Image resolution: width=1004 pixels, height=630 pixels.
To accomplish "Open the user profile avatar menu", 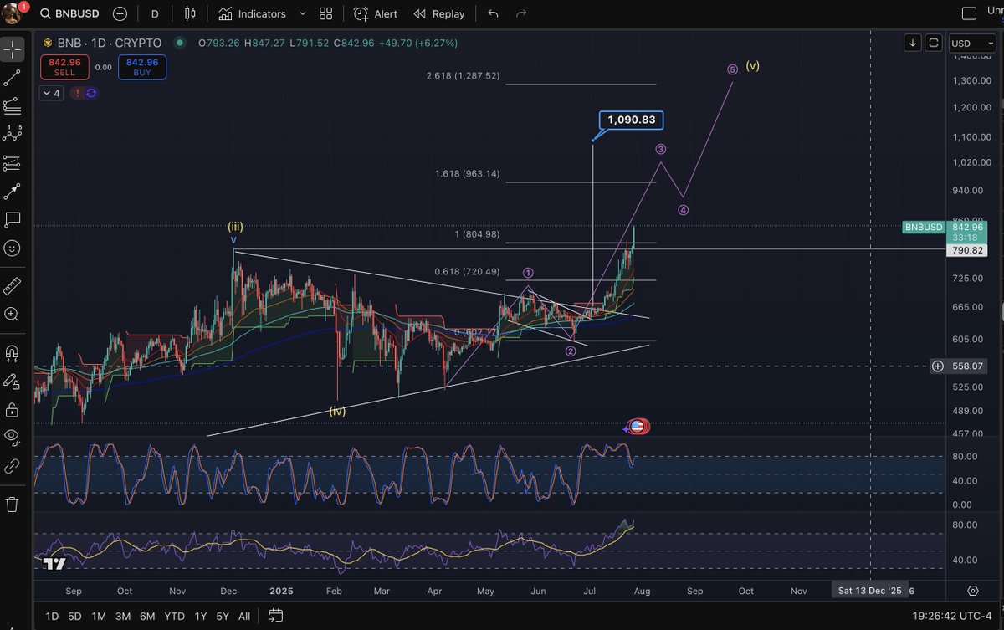I will tap(13, 13).
